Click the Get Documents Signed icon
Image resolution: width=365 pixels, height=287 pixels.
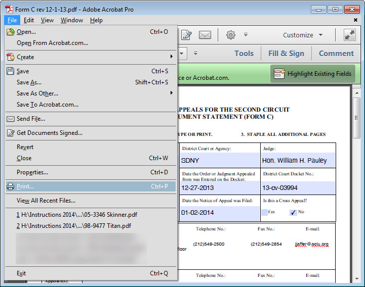coord(11,133)
